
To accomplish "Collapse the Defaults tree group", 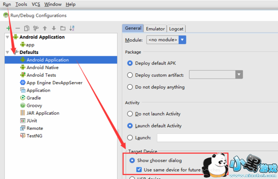I will click(8, 52).
